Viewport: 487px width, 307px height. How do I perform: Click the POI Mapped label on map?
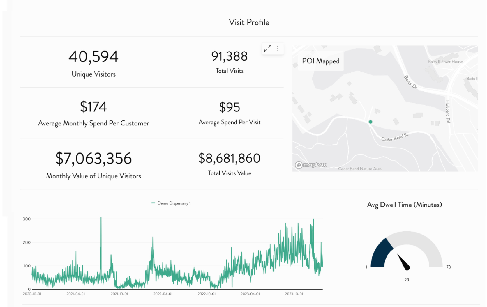click(321, 61)
